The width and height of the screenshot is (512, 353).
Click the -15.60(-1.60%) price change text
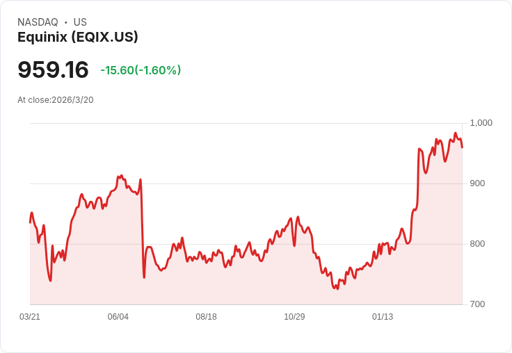[141, 70]
